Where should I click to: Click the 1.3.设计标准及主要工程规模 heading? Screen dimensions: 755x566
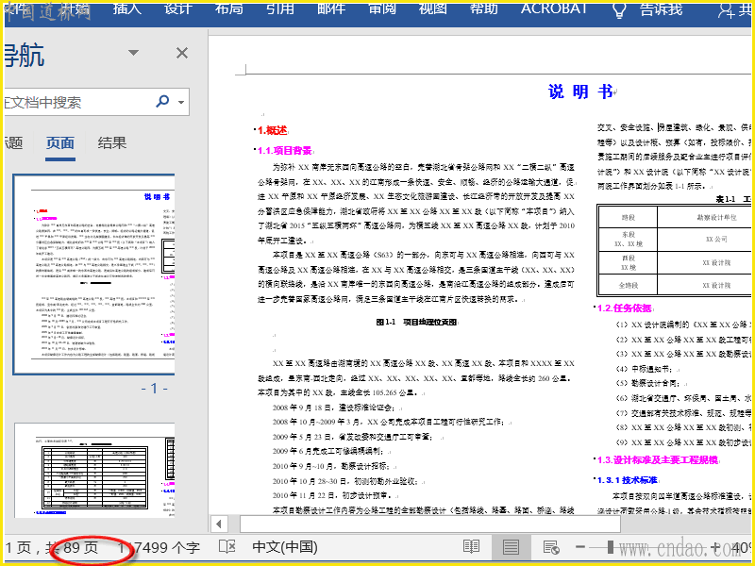click(658, 460)
